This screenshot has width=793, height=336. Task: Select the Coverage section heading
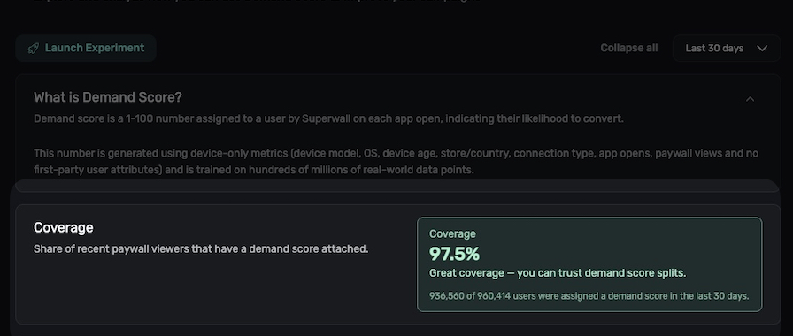(64, 228)
